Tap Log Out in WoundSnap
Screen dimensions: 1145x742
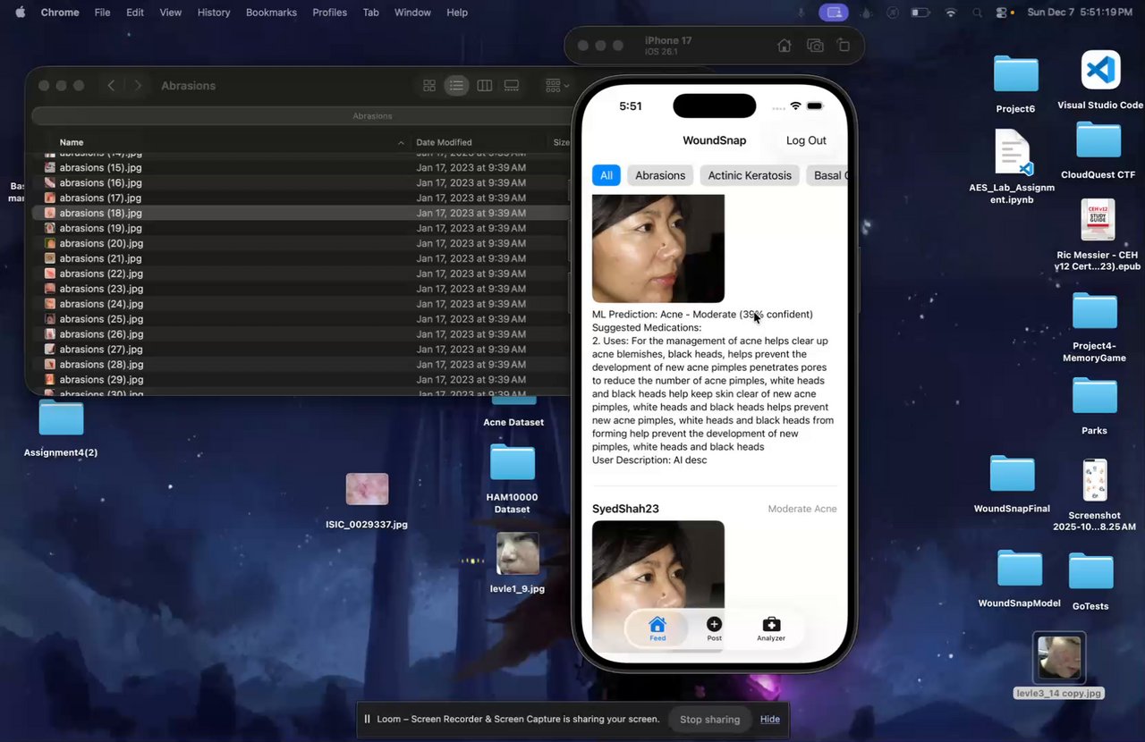pos(806,140)
